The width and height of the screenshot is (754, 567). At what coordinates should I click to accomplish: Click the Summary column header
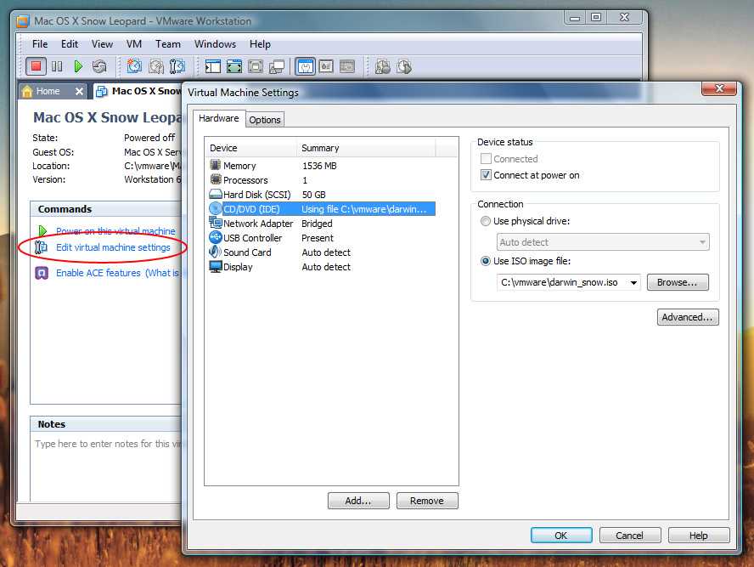pyautogui.click(x=320, y=148)
